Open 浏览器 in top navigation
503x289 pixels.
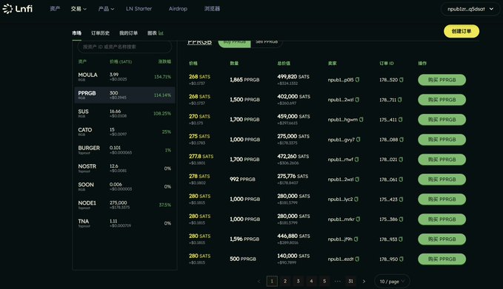click(x=212, y=9)
